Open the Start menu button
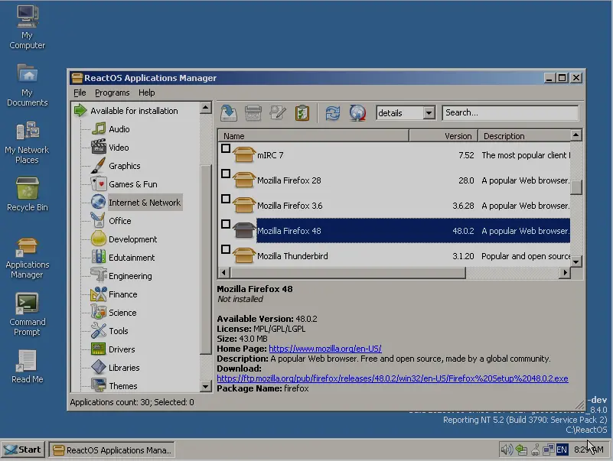The image size is (613, 461). click(x=24, y=450)
